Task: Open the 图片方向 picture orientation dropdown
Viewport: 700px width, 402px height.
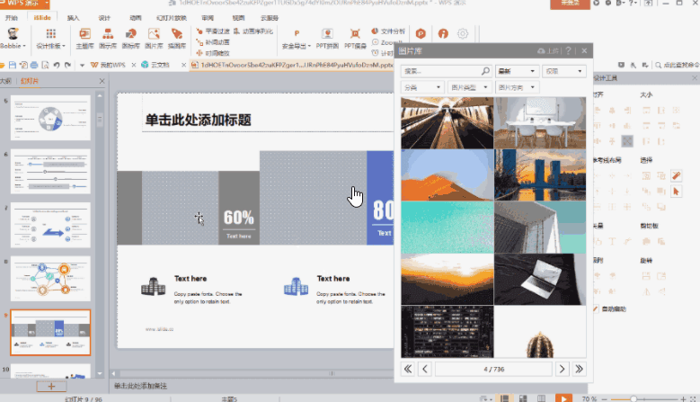Action: point(517,87)
